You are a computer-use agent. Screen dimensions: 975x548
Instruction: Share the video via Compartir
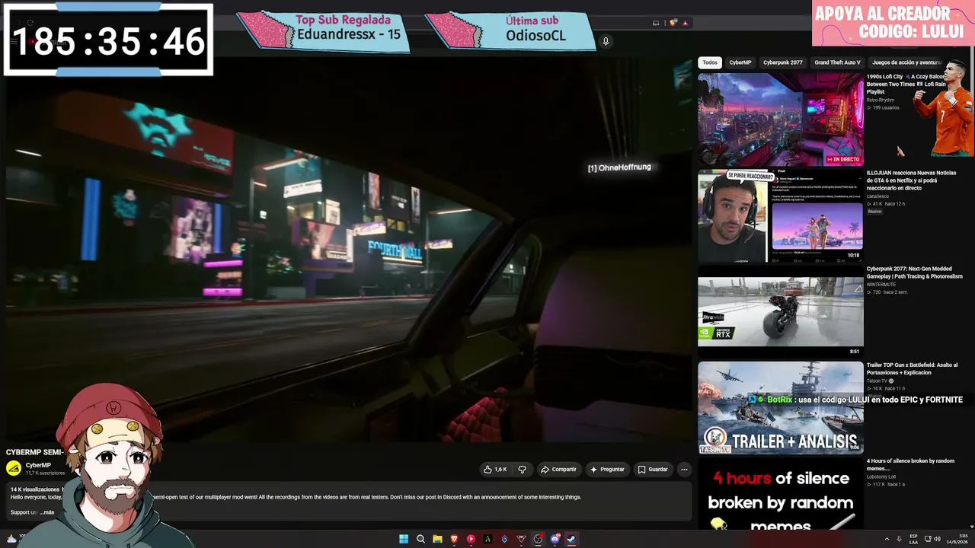tap(558, 470)
